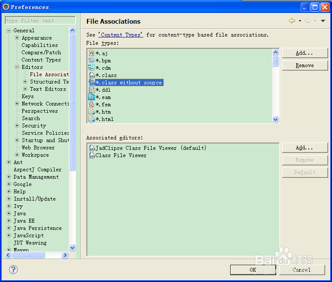
Task: Click Remove beside Associated editors list
Action: (305, 160)
